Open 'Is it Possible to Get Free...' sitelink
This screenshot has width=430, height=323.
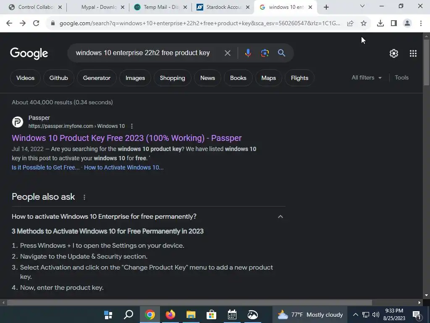click(x=45, y=167)
